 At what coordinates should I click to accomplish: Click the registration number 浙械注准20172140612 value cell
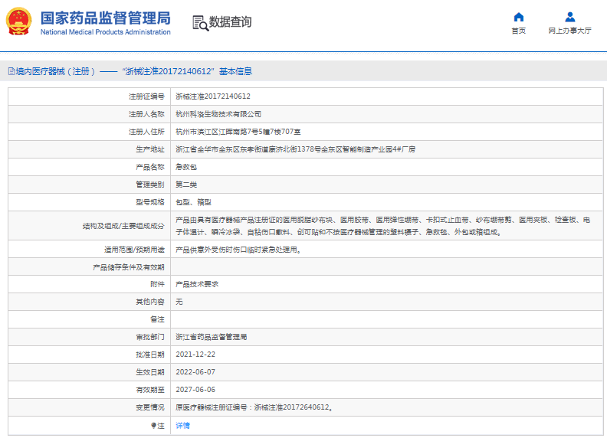coord(213,96)
